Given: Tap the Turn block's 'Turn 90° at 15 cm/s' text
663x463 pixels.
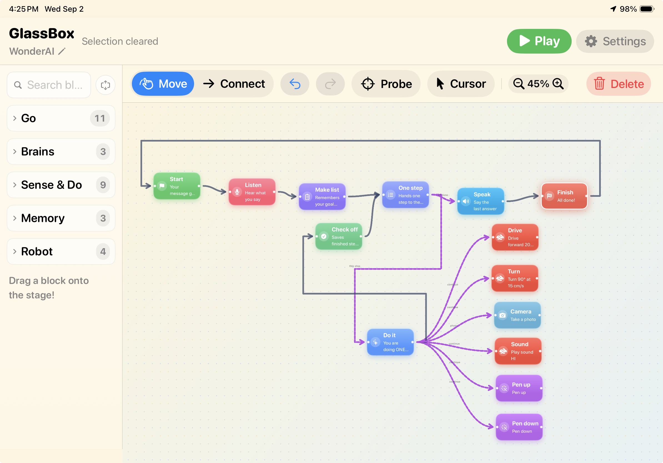Looking at the screenshot, I should [x=519, y=282].
